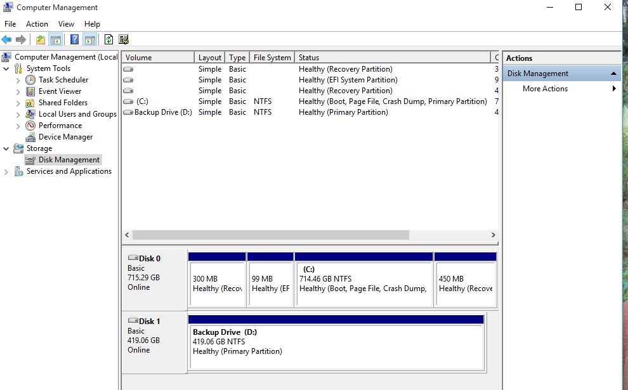Select the Healthy (Primary Partition) status text
This screenshot has height=390, width=628.
point(343,112)
